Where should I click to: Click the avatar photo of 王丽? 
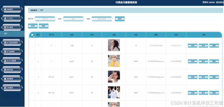[x=114, y=45]
